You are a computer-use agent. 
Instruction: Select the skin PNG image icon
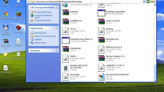(101, 77)
